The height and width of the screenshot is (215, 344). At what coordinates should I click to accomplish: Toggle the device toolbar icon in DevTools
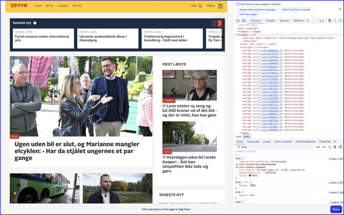click(x=243, y=21)
